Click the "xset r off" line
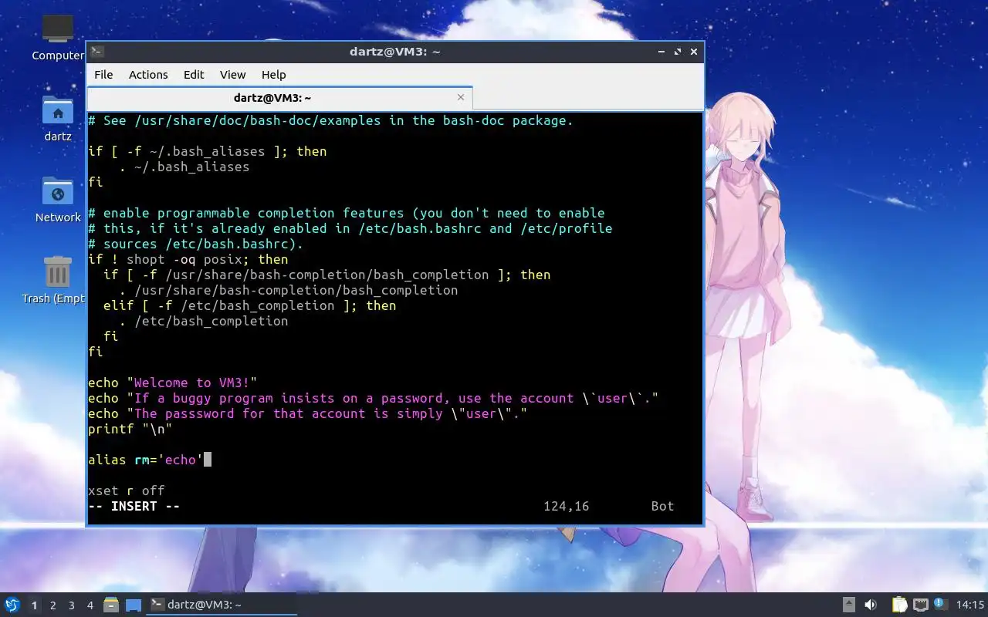Viewport: 988px width, 617px height. [x=127, y=491]
